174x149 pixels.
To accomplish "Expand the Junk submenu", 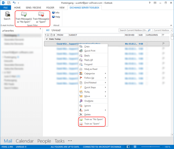I will point(93,110).
